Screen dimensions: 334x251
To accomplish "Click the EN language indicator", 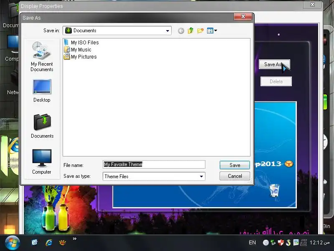I will (x=252, y=243).
